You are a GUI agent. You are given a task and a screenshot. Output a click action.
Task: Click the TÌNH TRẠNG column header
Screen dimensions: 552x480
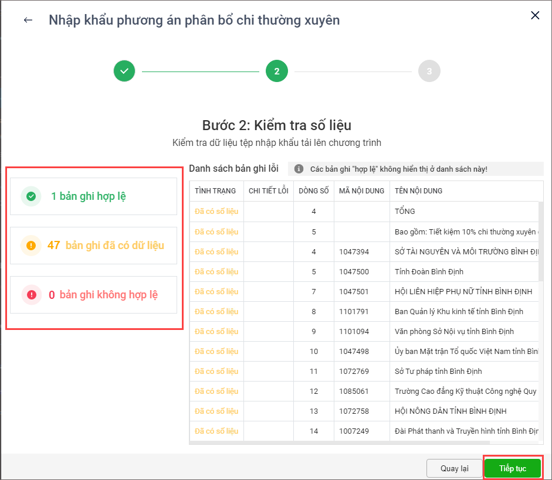pyautogui.click(x=215, y=191)
